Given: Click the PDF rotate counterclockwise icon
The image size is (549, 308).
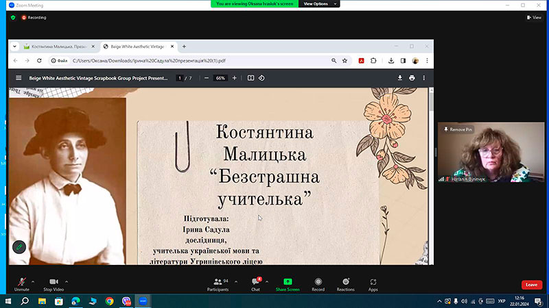Looking at the screenshot, I should [261, 78].
